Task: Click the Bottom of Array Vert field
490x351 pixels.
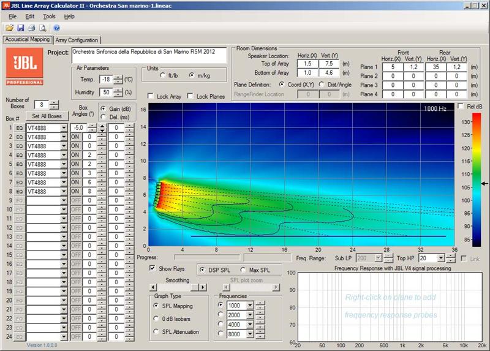Action: click(x=329, y=72)
